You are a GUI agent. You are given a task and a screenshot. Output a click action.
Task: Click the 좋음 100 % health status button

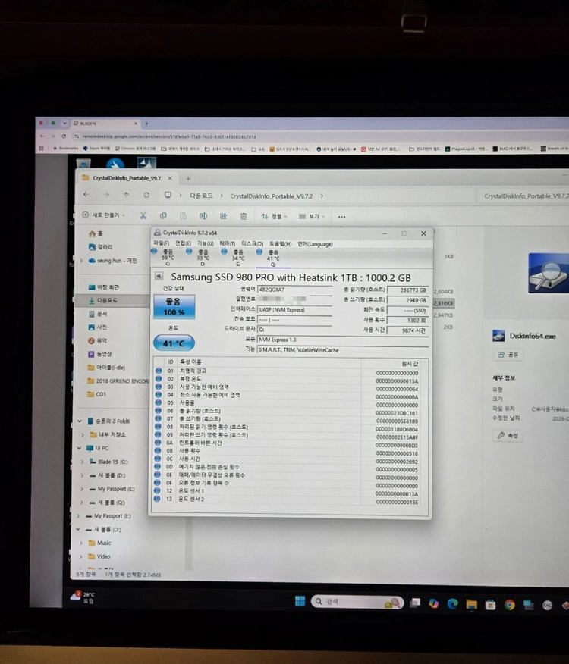[x=174, y=307]
